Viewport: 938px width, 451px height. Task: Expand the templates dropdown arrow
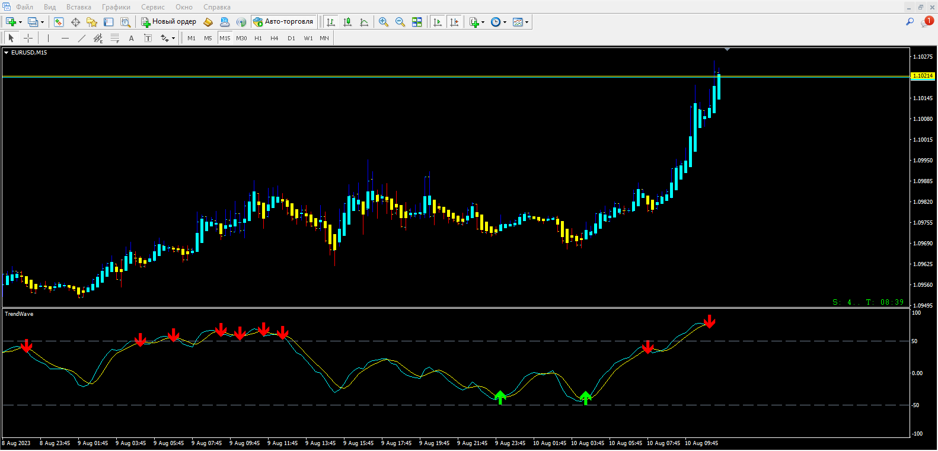click(527, 22)
